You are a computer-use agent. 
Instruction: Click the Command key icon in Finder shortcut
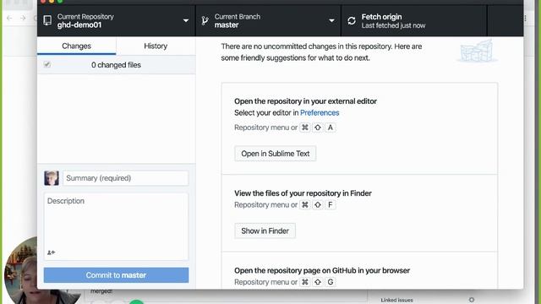[305, 204]
